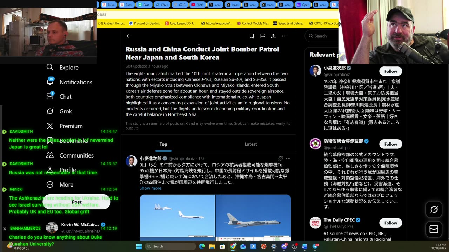
Task: Open @shinjirokoiz handle on the post
Action: 182,159
